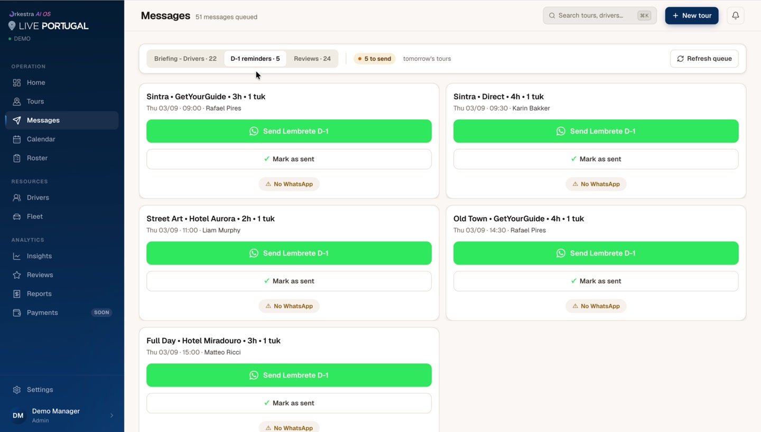Click the Settings gear icon
Viewport: 761px width, 432px height.
17,390
